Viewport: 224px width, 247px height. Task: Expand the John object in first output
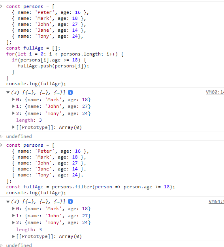pos(13,106)
